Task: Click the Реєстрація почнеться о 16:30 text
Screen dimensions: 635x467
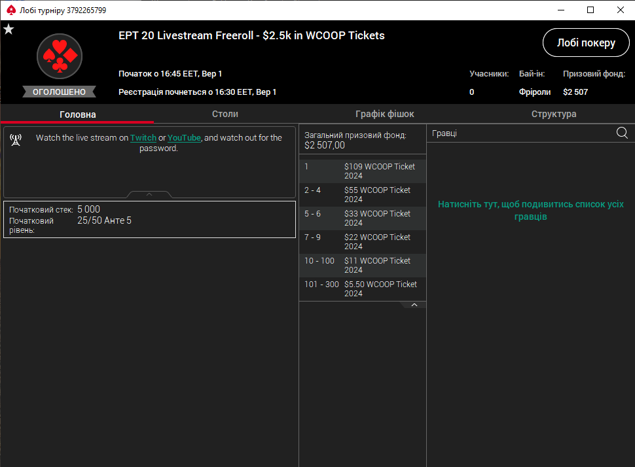Action: point(197,92)
